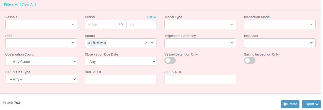Enable Sailing Inspection Only toggle
This screenshot has height=110, width=323.
(250, 61)
